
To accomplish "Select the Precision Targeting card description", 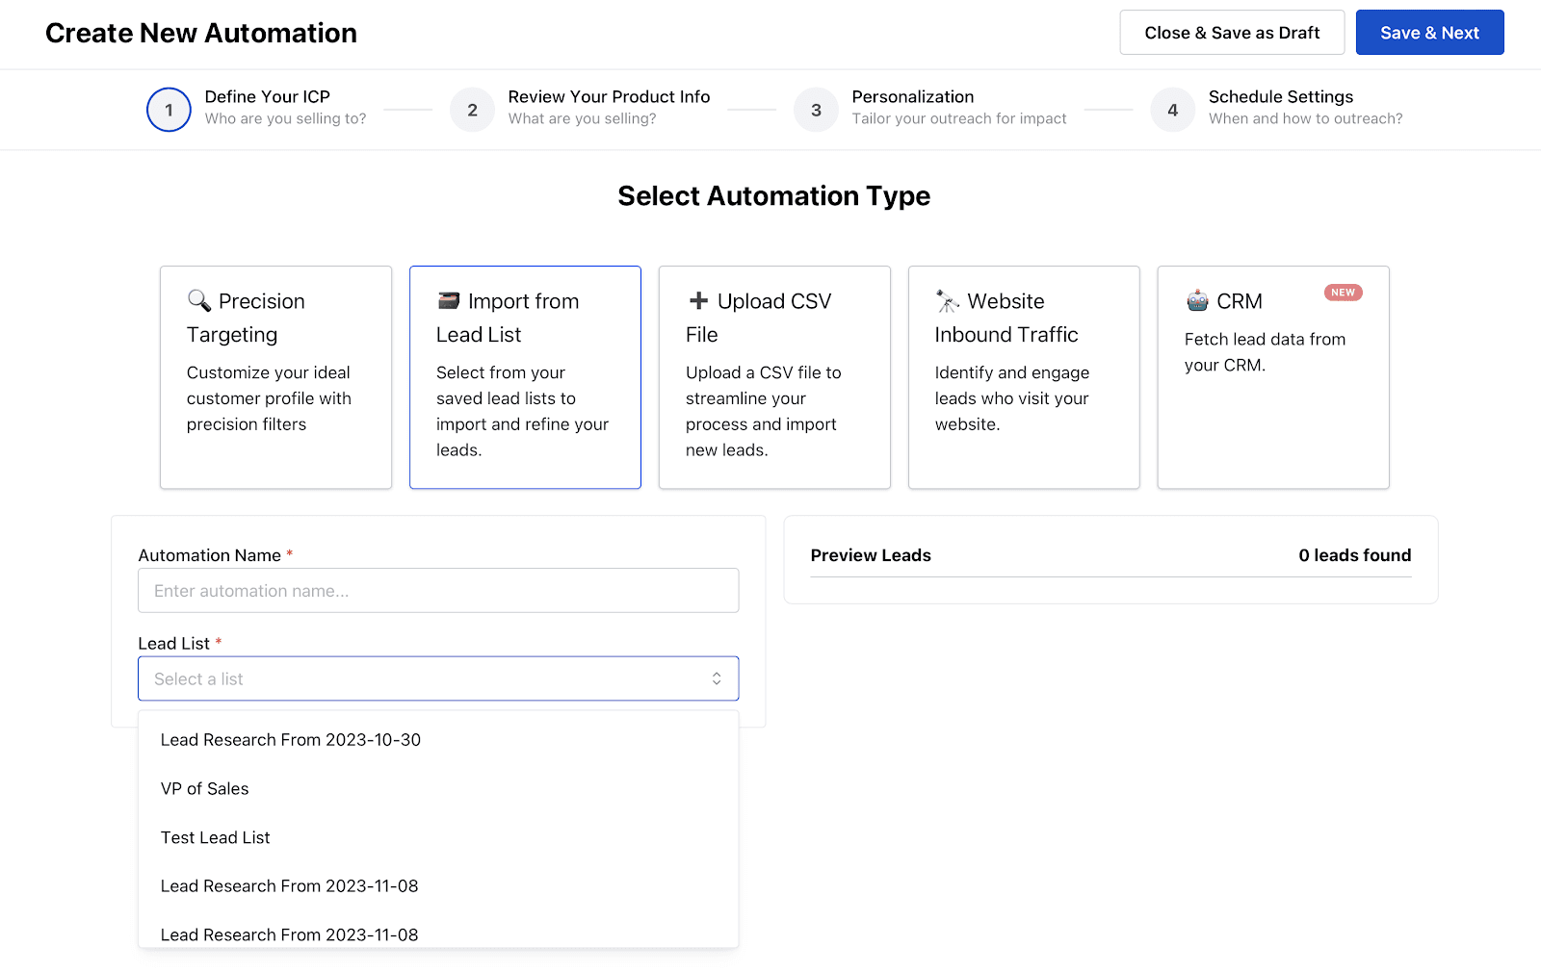I will point(269,398).
